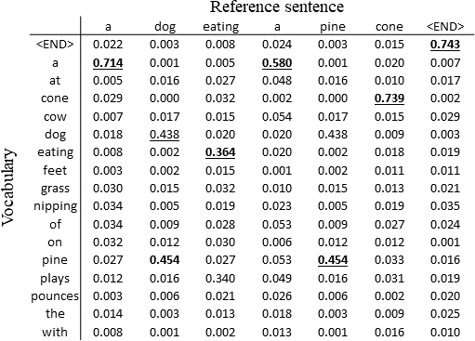This screenshot has width=475, height=341.
Task: Click the bold 0.454 in dog column
Action: tap(165, 260)
